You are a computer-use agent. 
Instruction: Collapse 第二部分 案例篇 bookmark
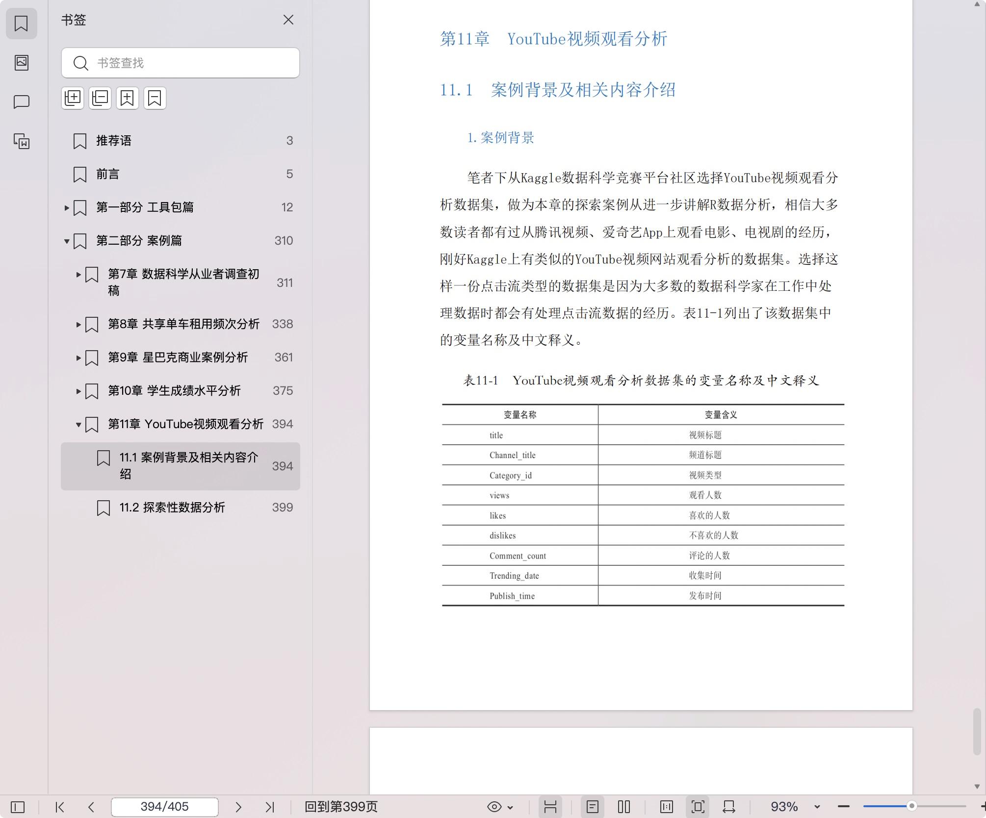point(67,241)
